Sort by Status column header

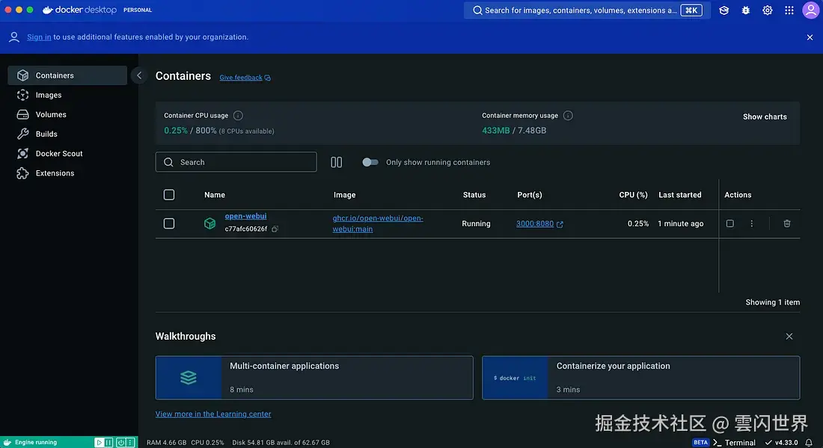pyautogui.click(x=474, y=195)
